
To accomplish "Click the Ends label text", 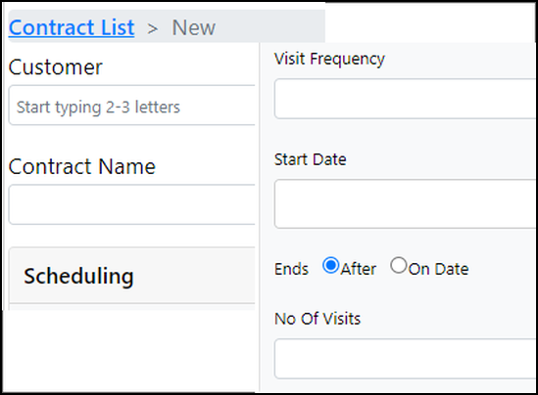I will click(x=291, y=269).
